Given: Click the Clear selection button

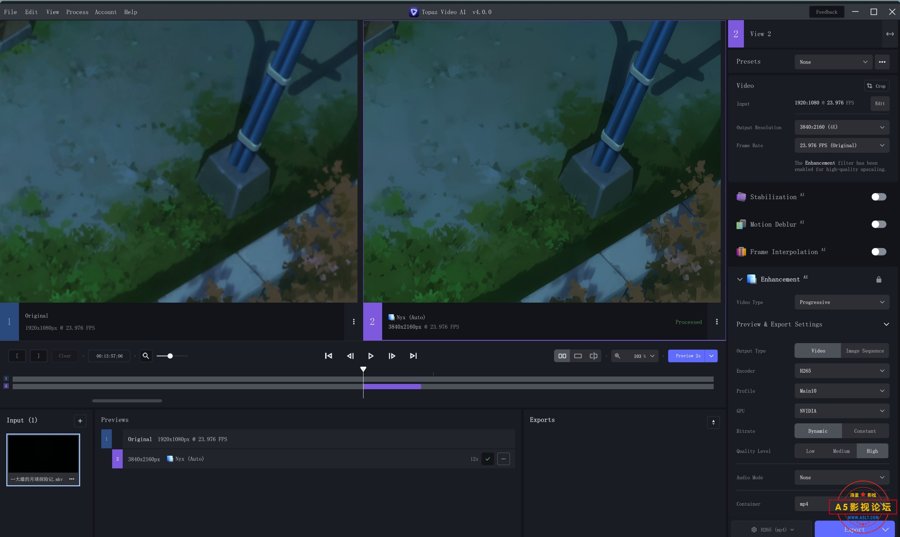Looking at the screenshot, I should [x=65, y=356].
